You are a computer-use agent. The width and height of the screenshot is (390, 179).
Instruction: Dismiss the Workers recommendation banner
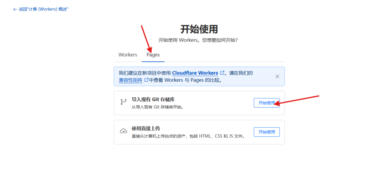277,76
